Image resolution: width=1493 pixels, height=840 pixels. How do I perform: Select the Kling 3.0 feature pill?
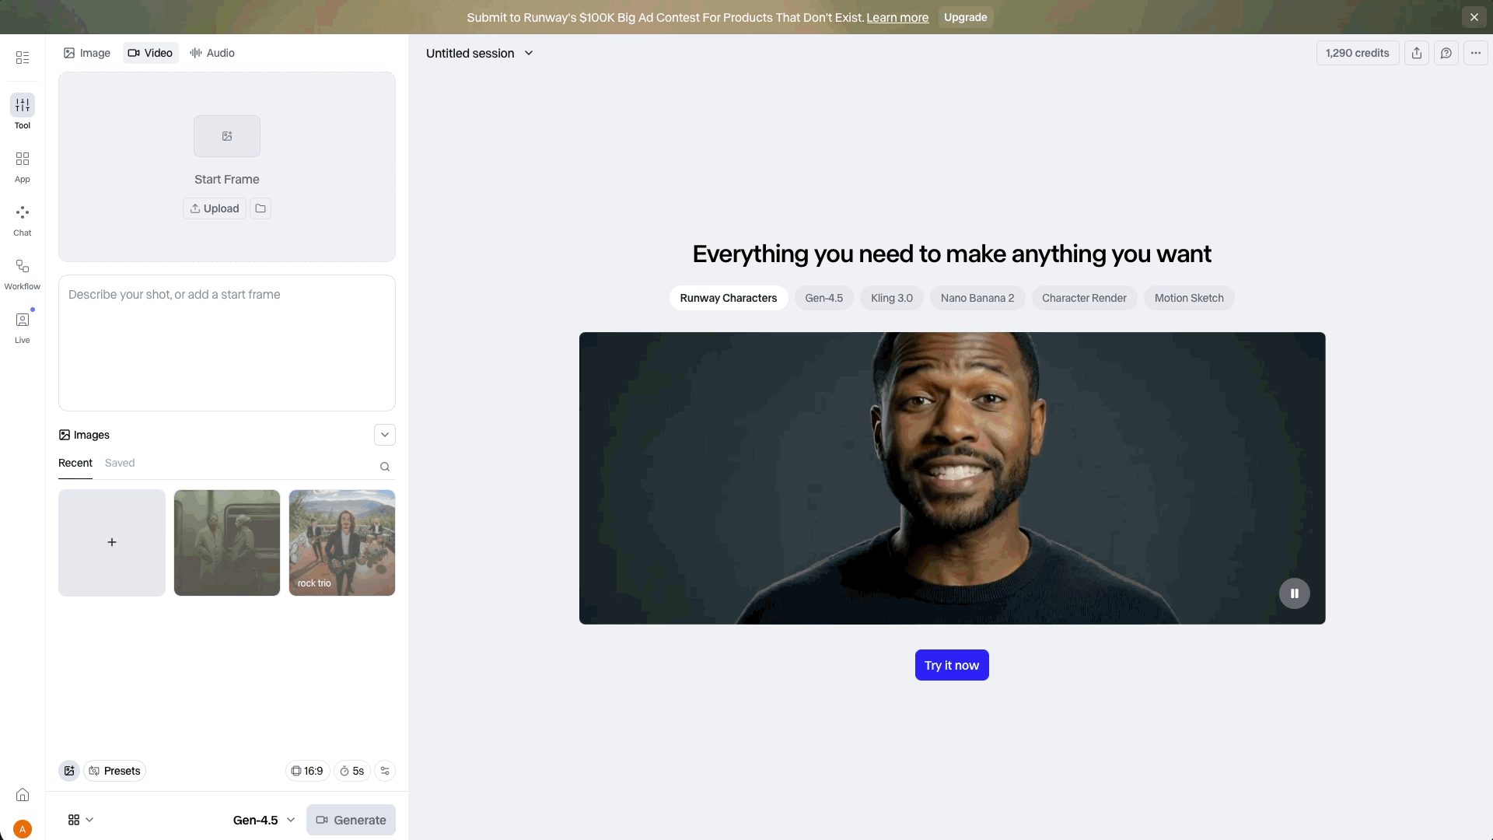click(x=891, y=298)
